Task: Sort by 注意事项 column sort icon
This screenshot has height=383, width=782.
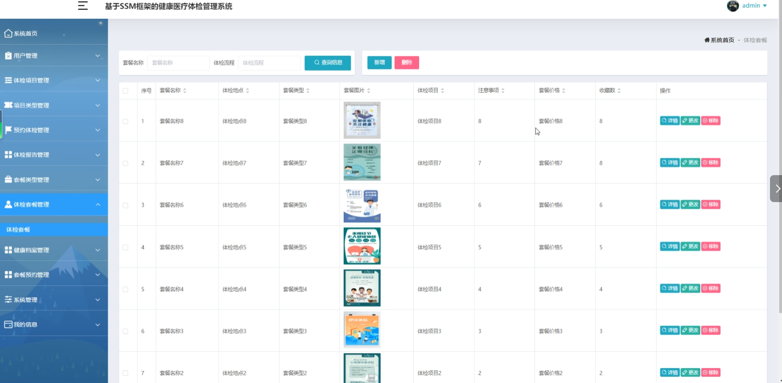Action: point(503,90)
